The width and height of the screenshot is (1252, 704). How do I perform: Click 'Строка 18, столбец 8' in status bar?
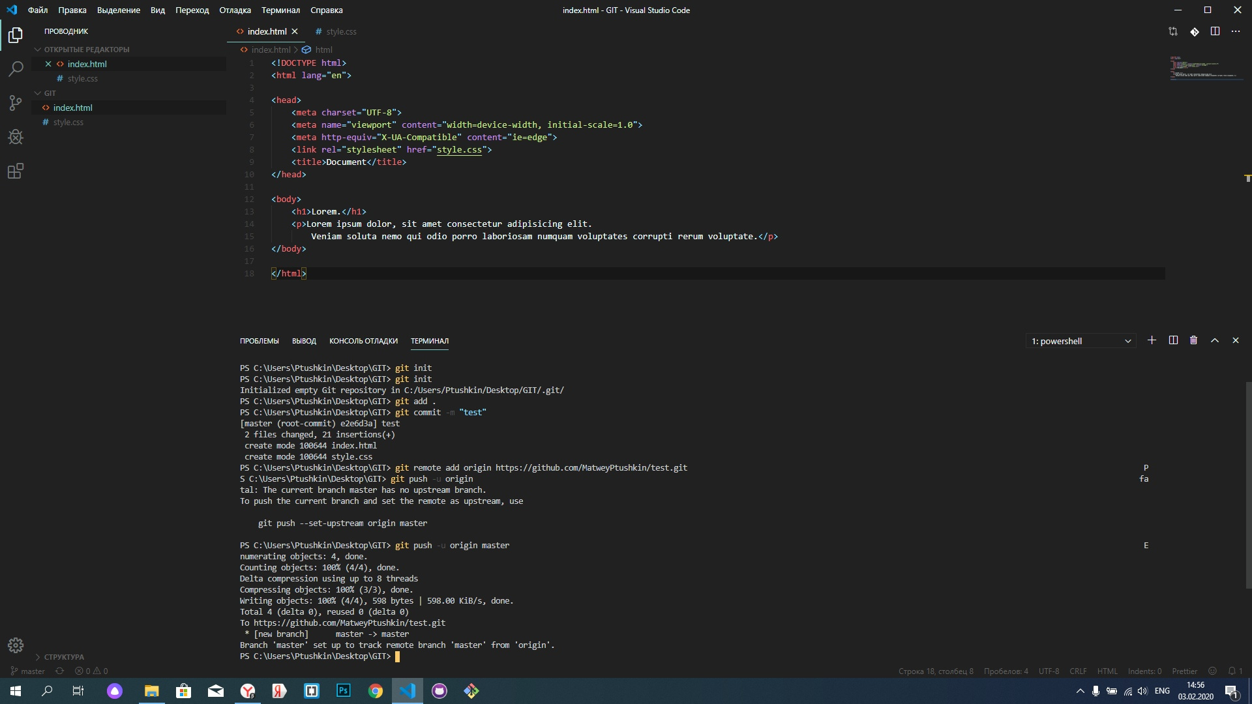coord(936,671)
